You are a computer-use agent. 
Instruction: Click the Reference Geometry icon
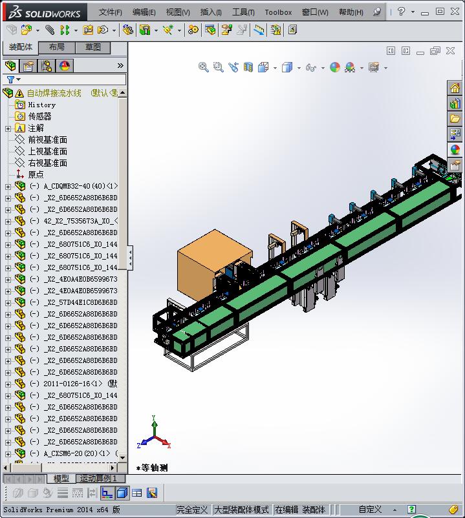click(x=168, y=30)
